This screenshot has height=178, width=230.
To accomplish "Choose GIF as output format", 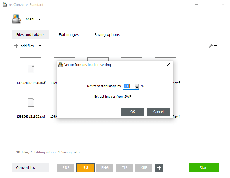I will coord(144,167).
